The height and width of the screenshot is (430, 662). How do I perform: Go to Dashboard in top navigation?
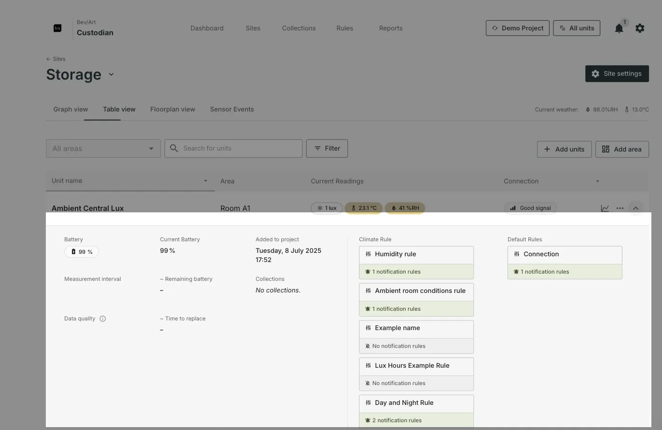click(x=207, y=28)
